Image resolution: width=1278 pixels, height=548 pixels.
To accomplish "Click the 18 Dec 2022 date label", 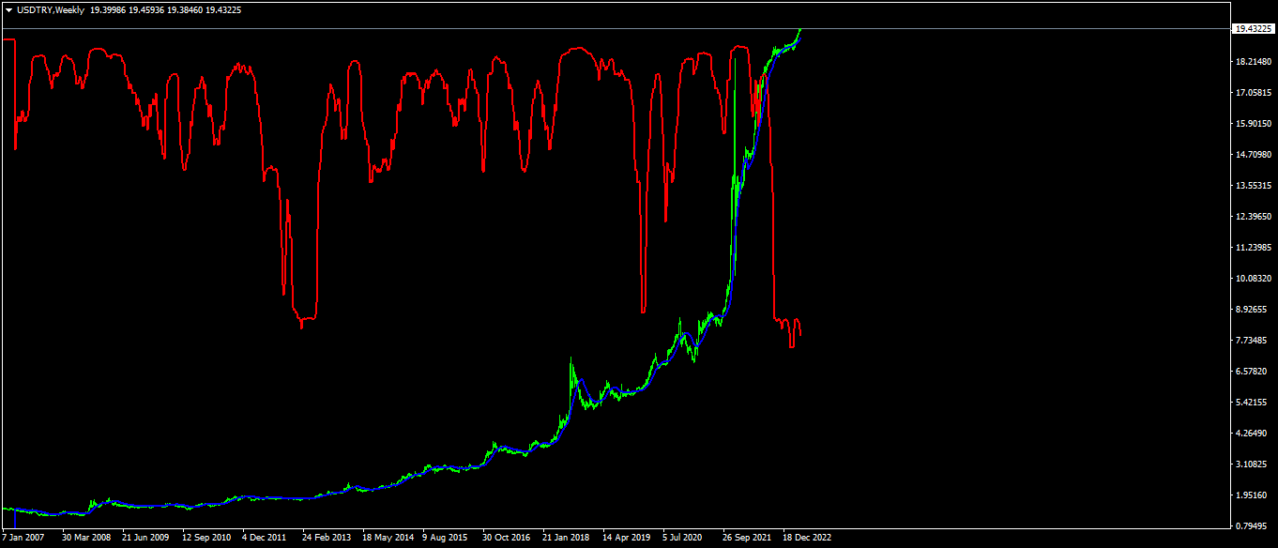I will click(x=807, y=539).
